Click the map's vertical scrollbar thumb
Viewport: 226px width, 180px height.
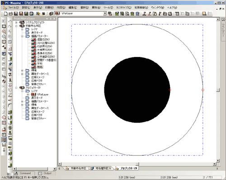point(218,90)
